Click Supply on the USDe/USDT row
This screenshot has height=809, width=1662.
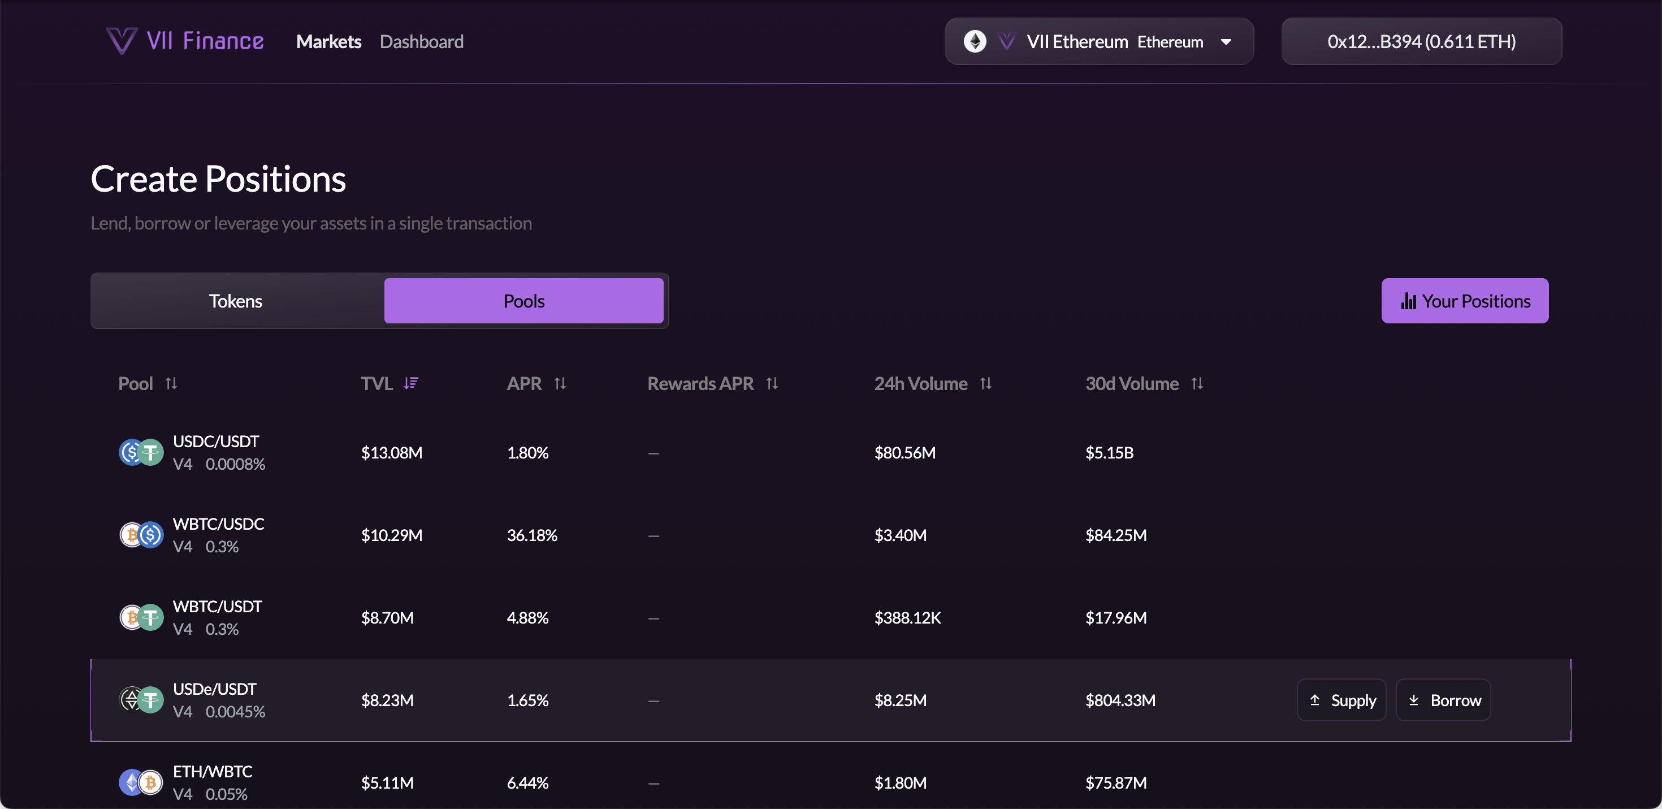coord(1341,700)
